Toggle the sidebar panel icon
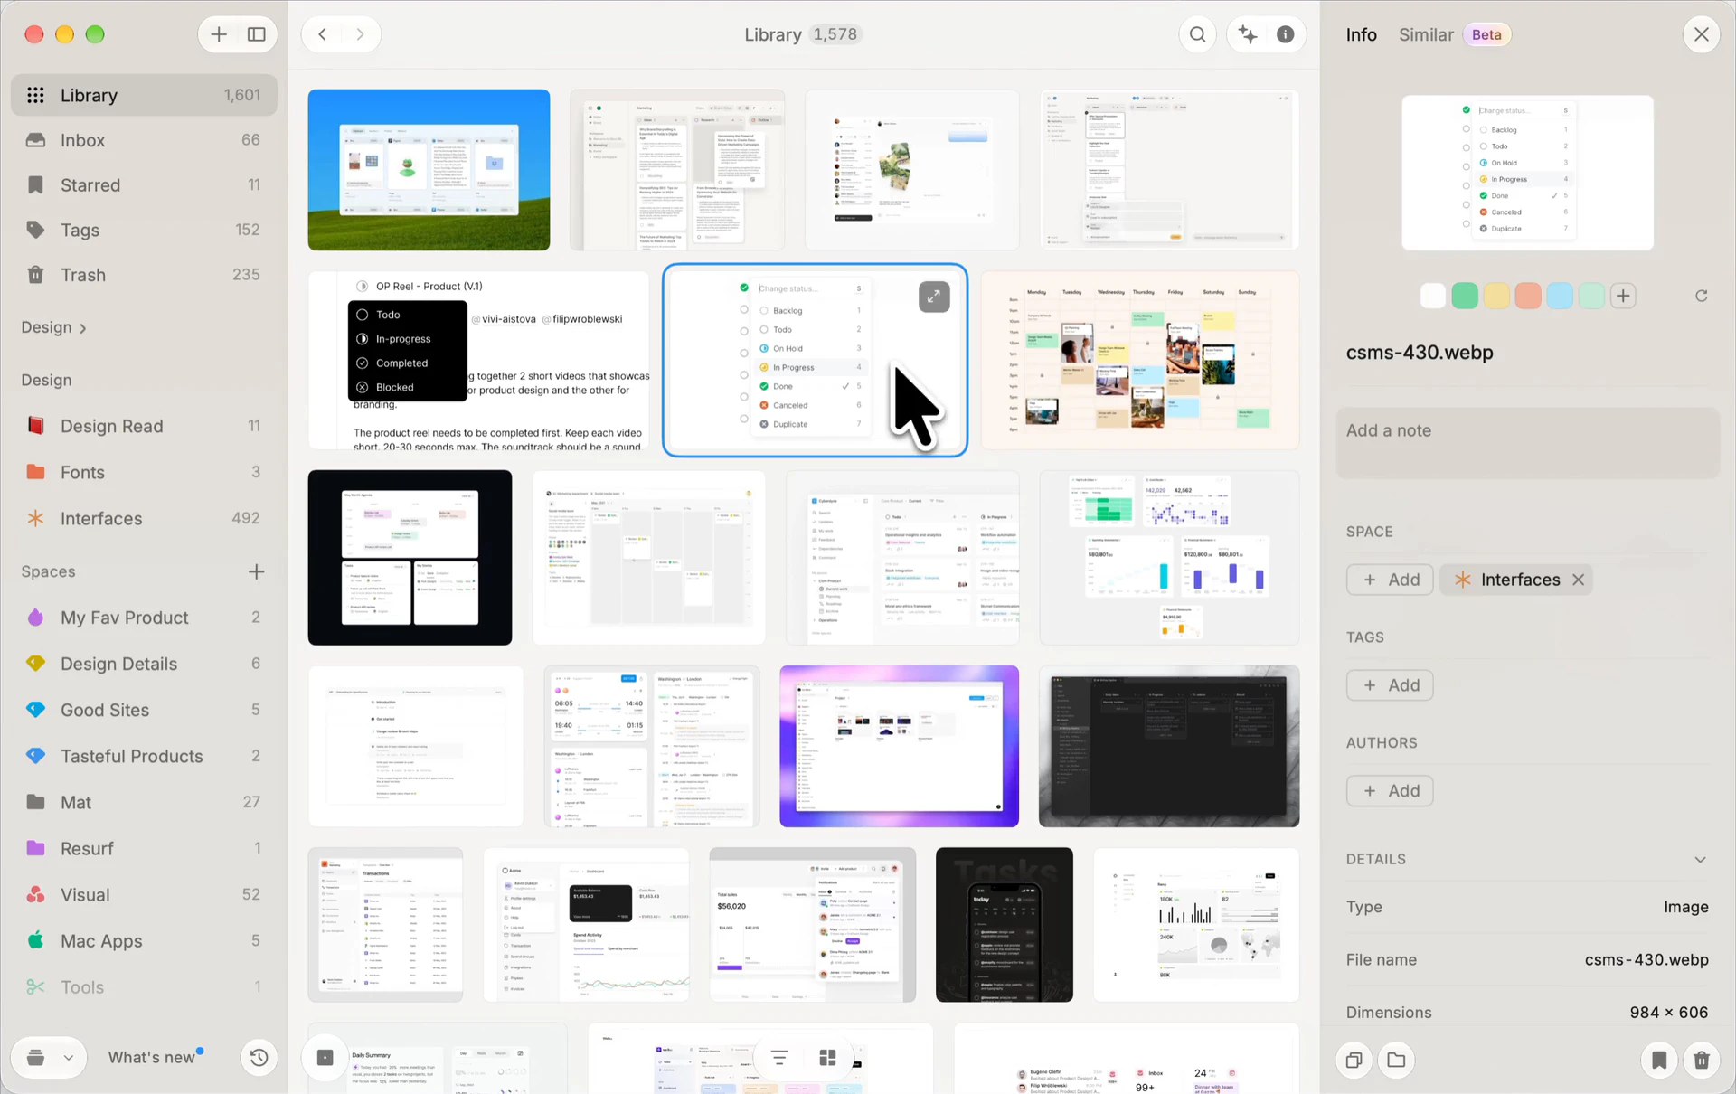 (257, 34)
